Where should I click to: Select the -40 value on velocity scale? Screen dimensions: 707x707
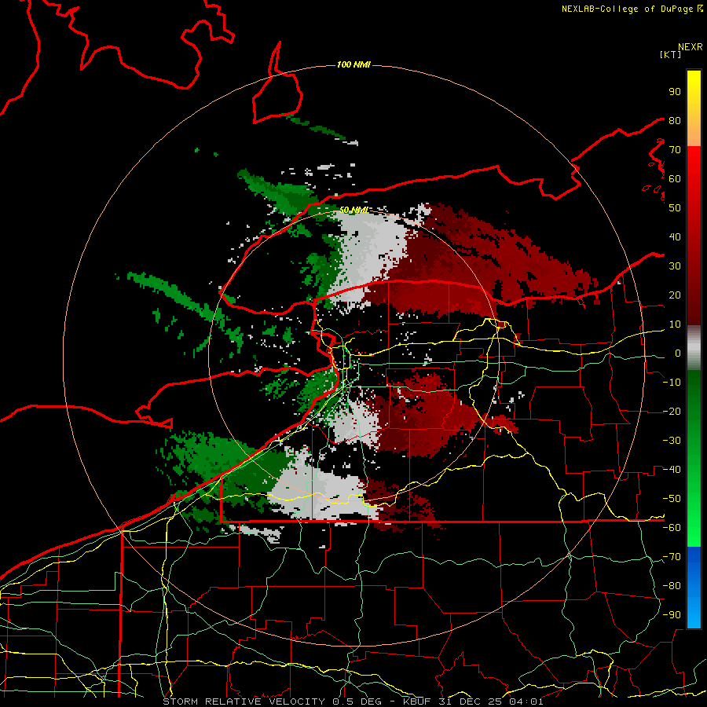pyautogui.click(x=672, y=470)
